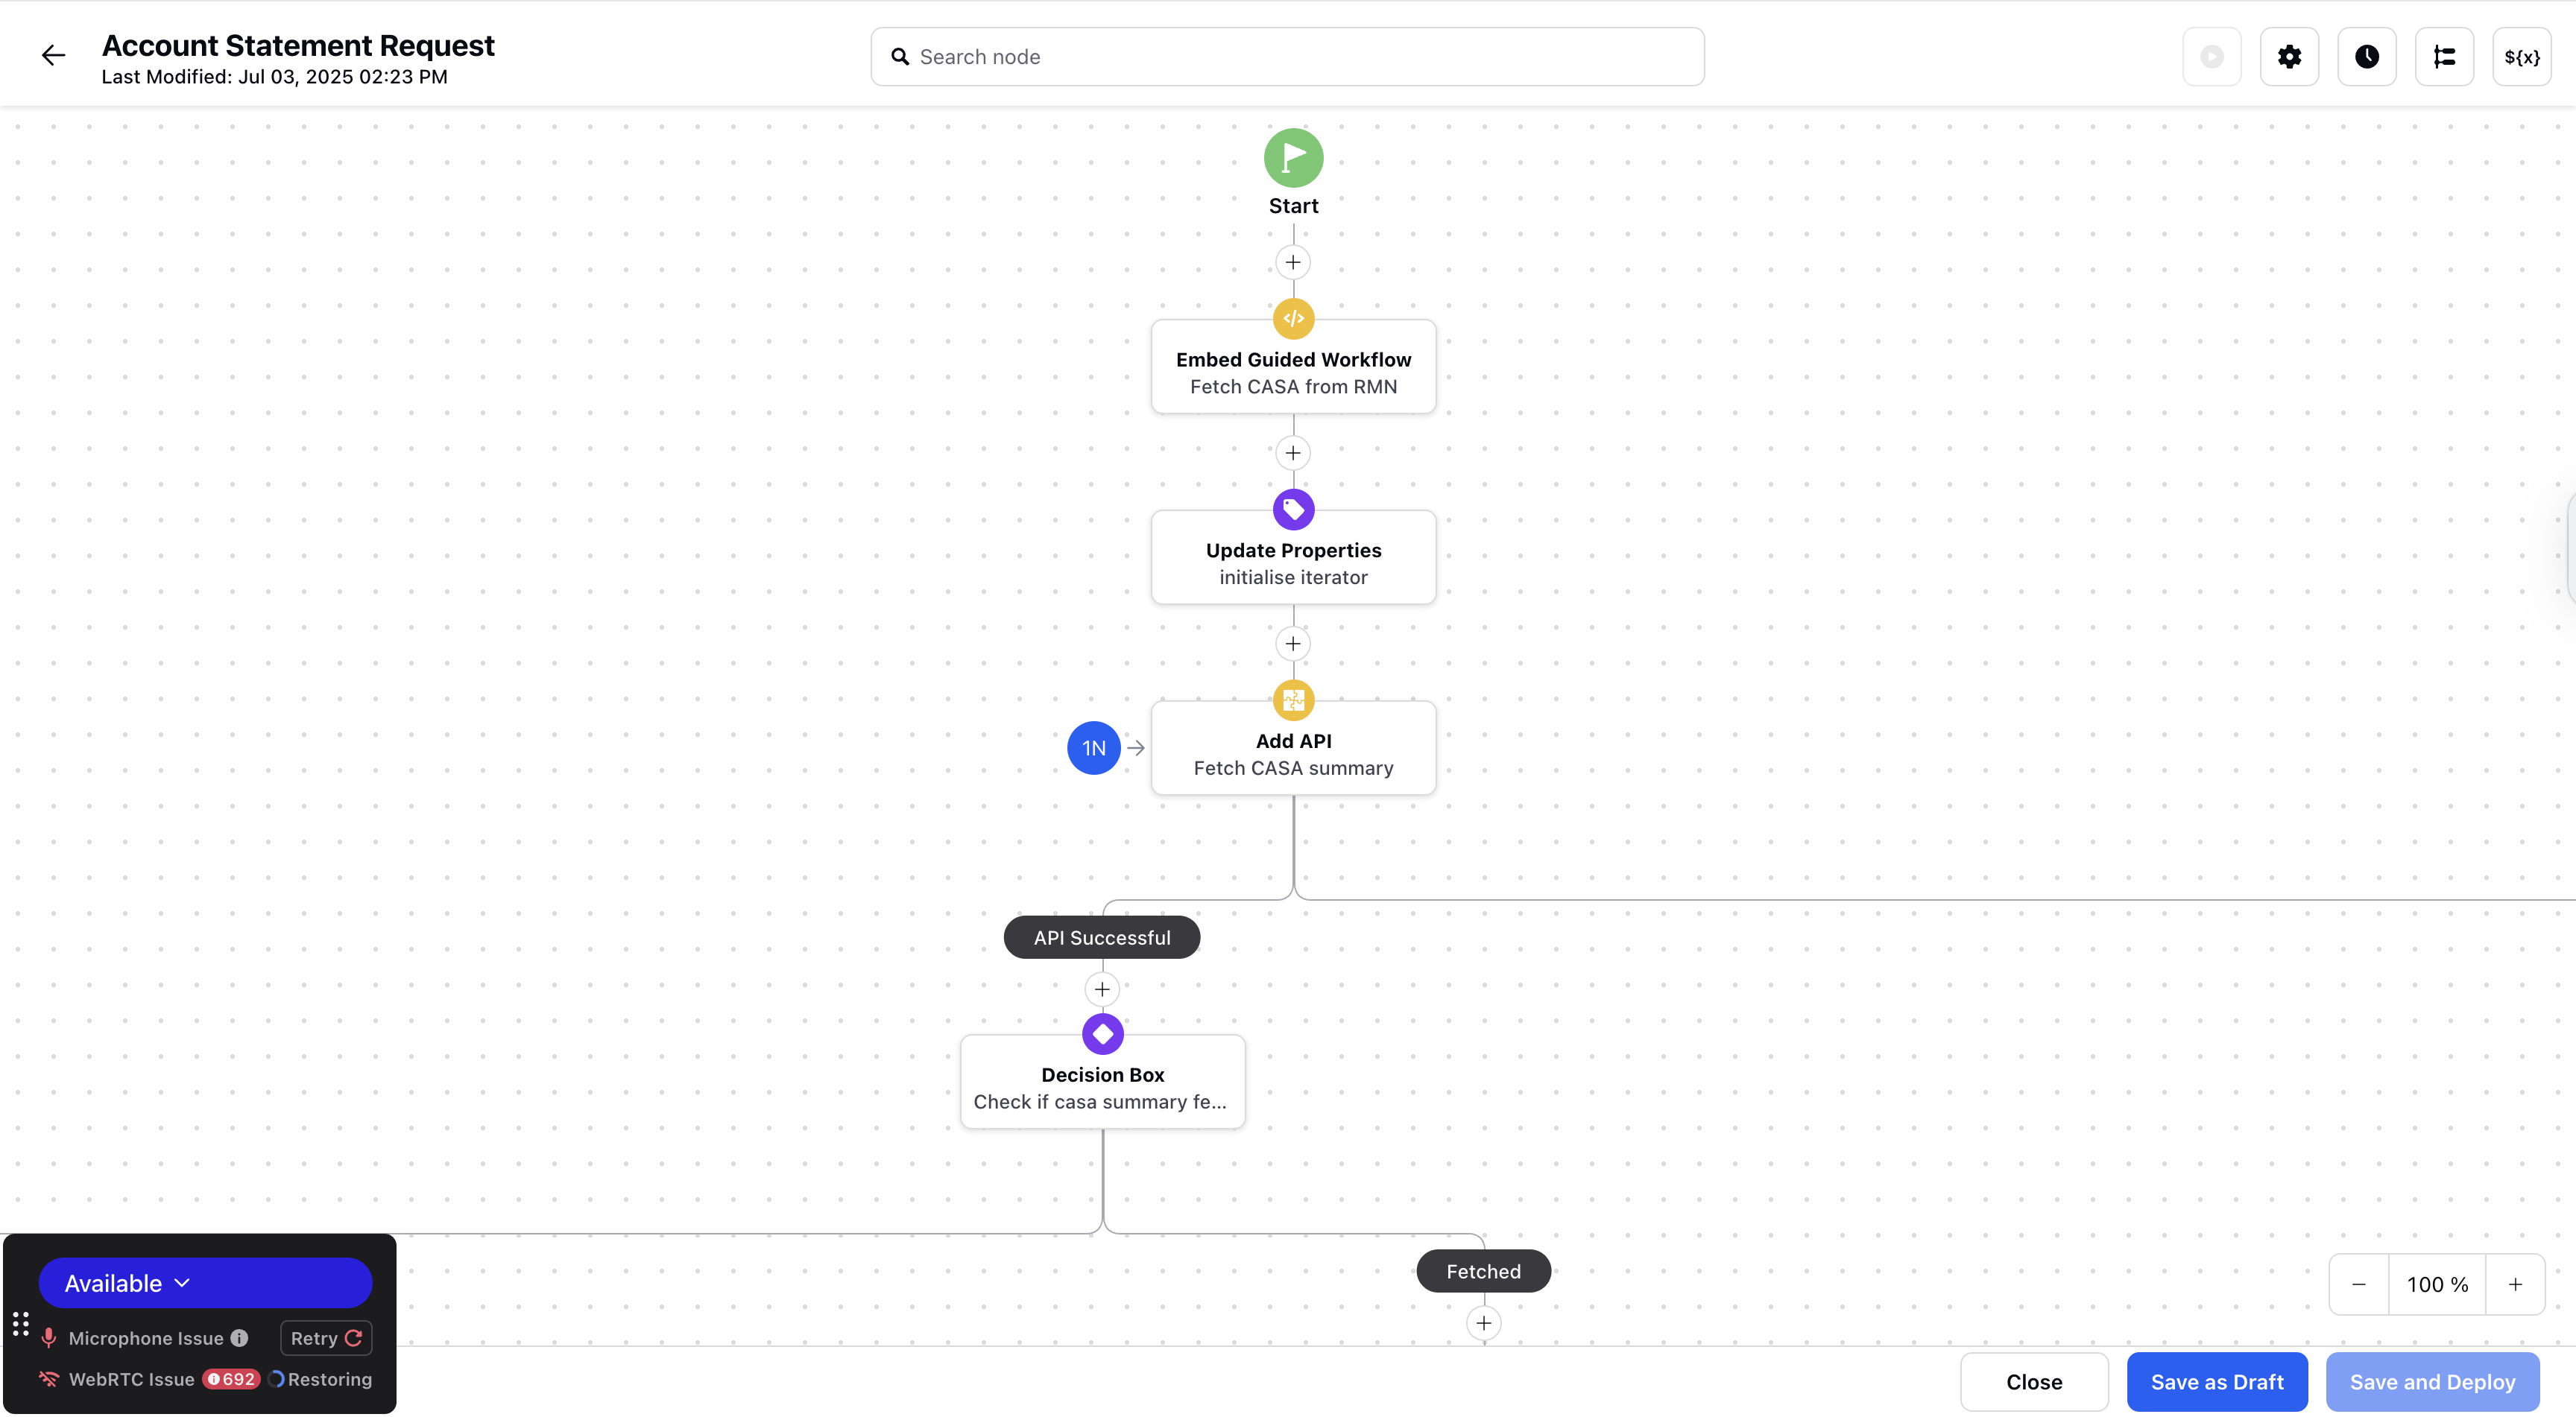Go back using the left arrow
The height and width of the screenshot is (1417, 2576).
click(53, 56)
